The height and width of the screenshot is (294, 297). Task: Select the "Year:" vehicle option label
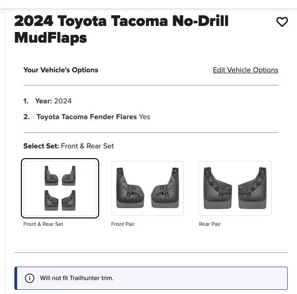[43, 101]
